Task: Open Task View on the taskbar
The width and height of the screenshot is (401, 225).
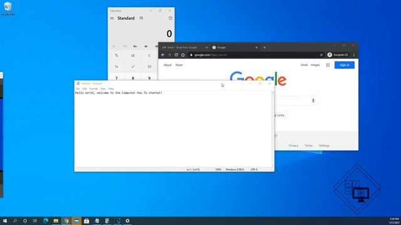Action: [x=35, y=221]
